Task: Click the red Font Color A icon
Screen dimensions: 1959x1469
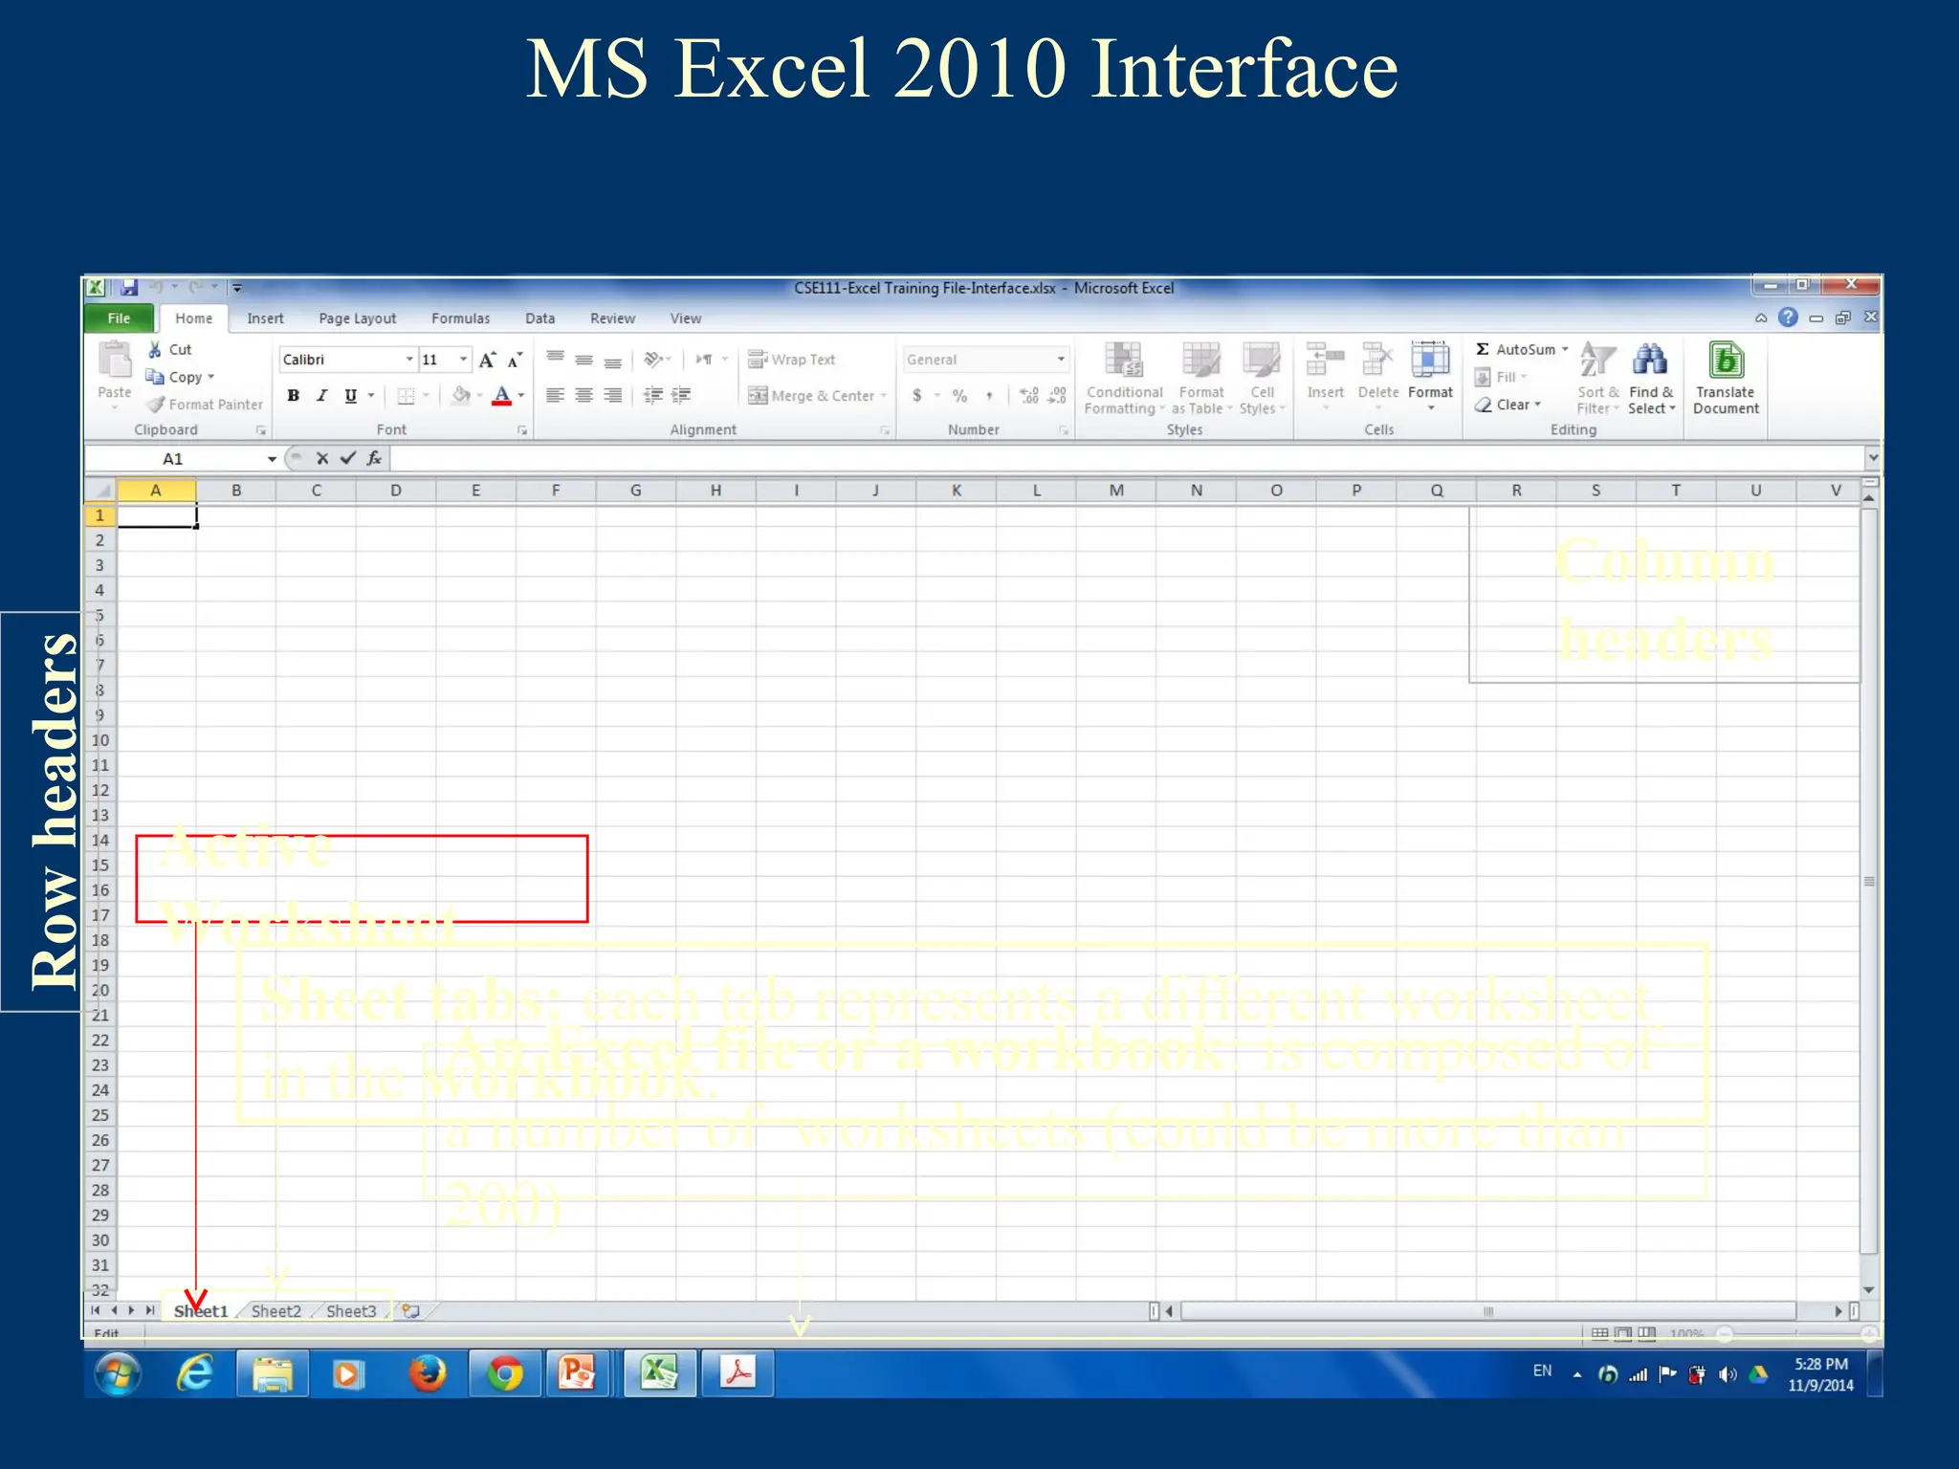Action: coord(501,396)
